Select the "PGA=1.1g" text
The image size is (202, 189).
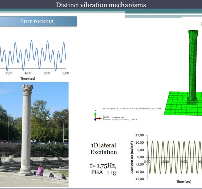coord(104,172)
